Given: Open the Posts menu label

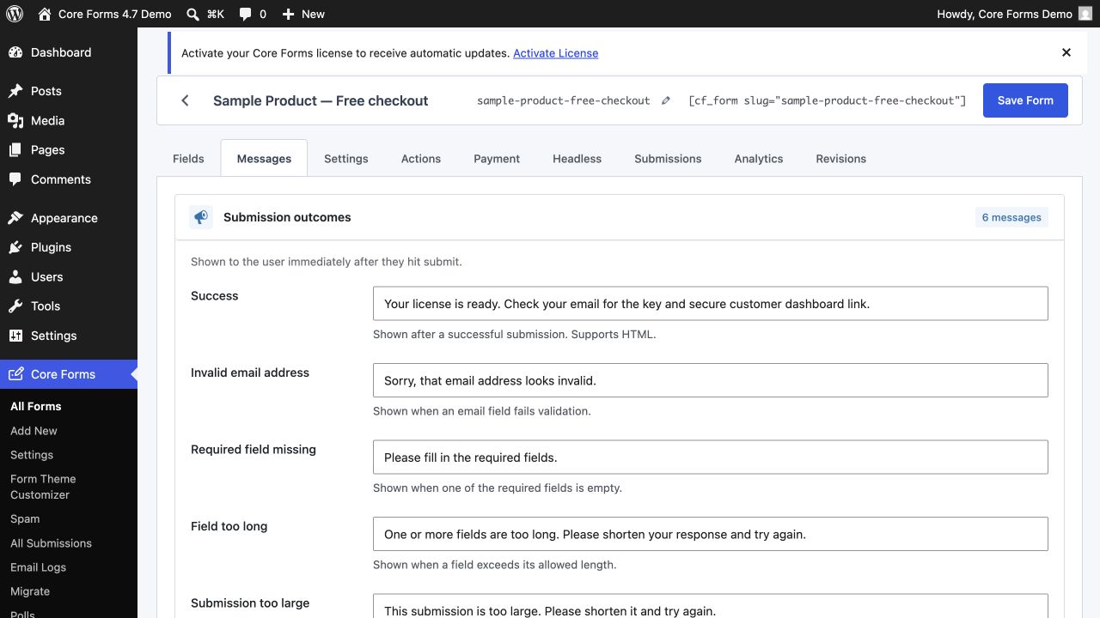Looking at the screenshot, I should click(x=46, y=91).
